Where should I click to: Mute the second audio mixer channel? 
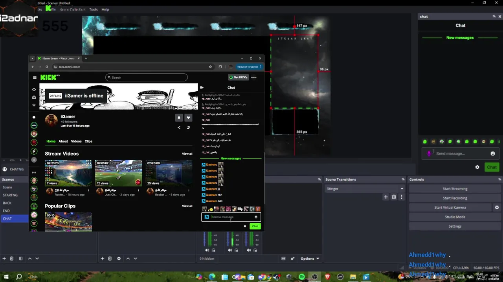(230, 250)
